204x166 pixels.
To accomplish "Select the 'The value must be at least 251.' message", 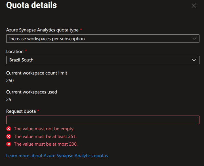I will [45, 137].
